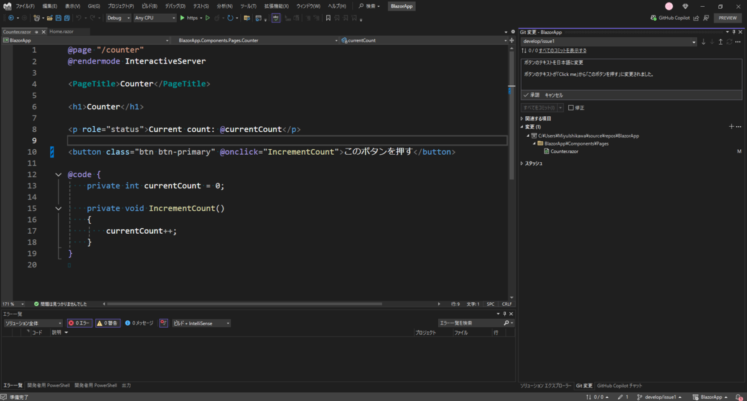Image resolution: width=747 pixels, height=401 pixels.
Task: Toggle the 0 エラー errors filter
Action: tap(80, 323)
